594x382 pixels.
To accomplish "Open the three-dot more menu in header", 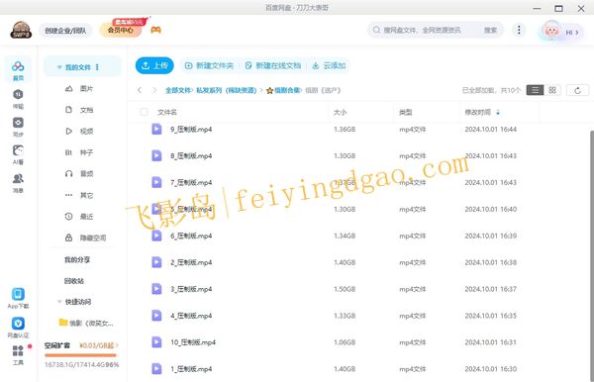I will tap(519, 30).
